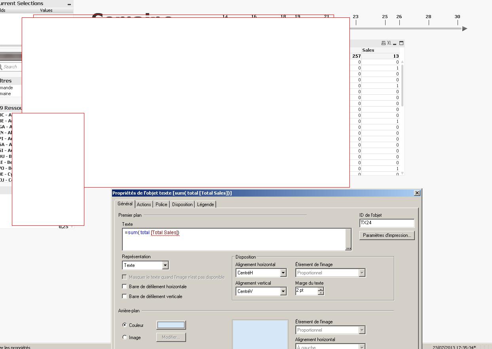Minimize the Current Selections box
This screenshot has width=492, height=349.
pyautogui.click(x=69, y=4)
